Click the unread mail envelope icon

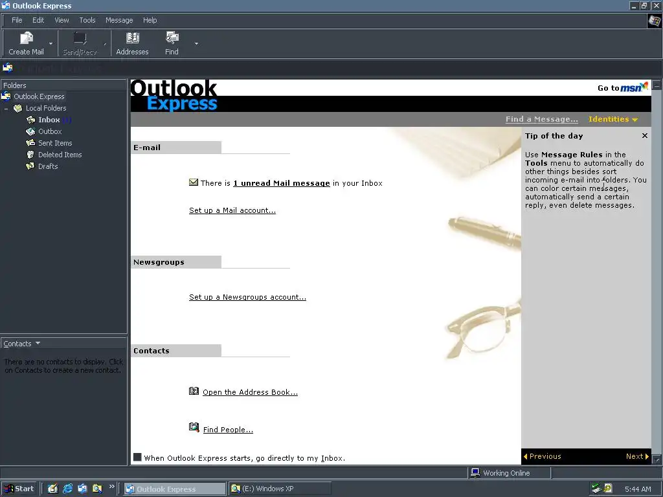coord(193,182)
